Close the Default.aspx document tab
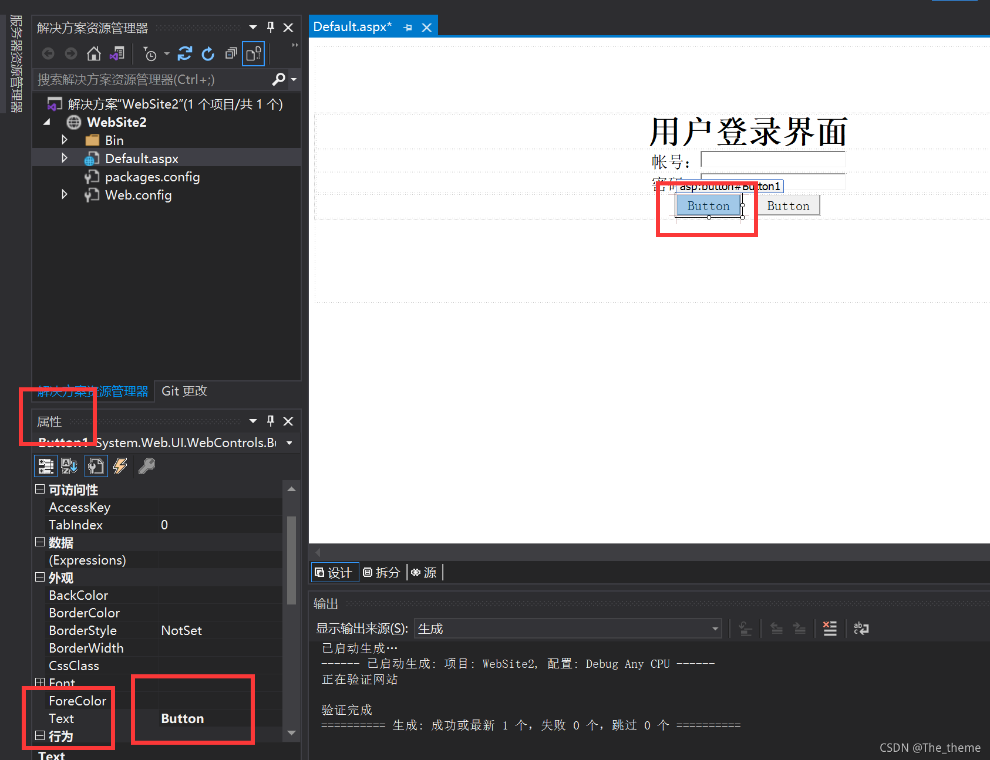The width and height of the screenshot is (990, 760). (427, 28)
